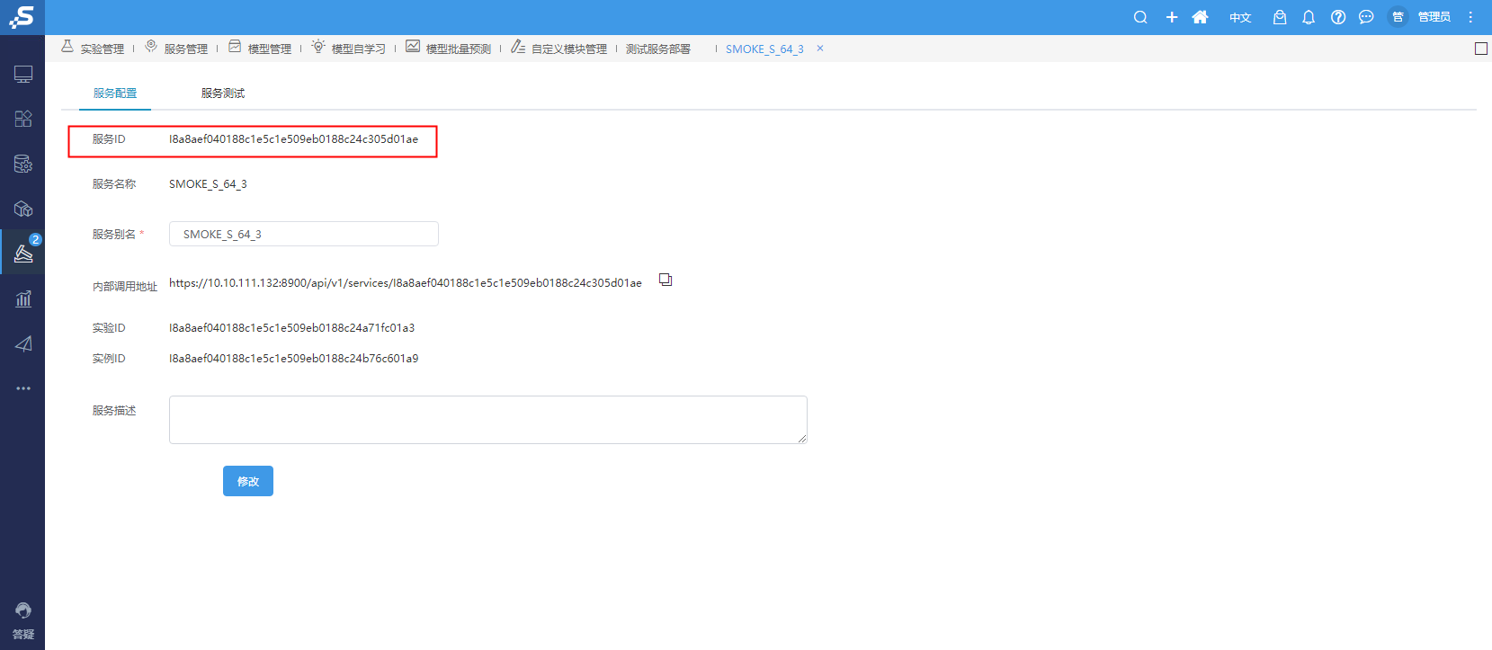Click the 服务描述 text area
This screenshot has width=1492, height=650.
click(488, 420)
